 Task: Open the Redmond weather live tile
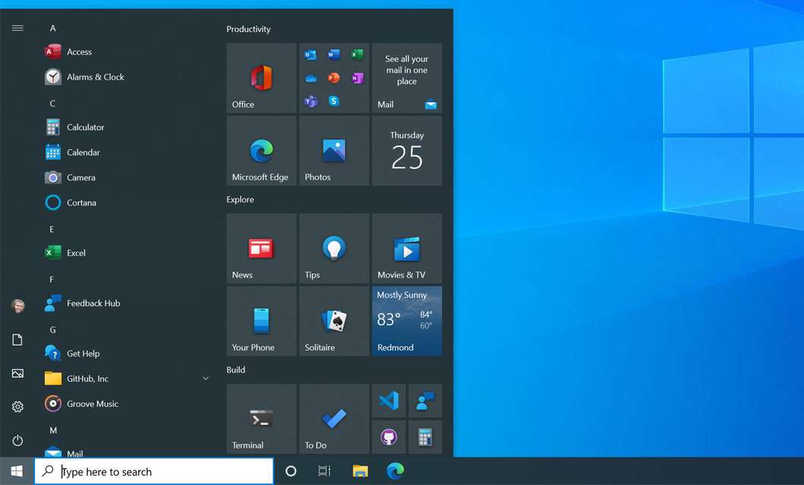[407, 321]
